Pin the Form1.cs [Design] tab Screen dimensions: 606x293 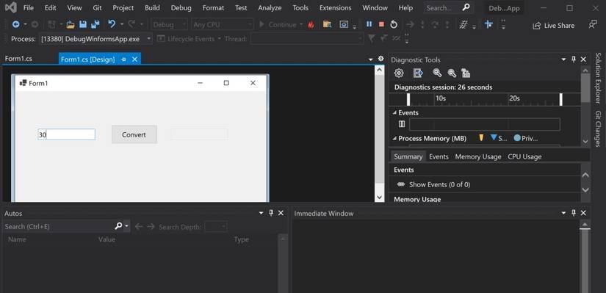(123, 59)
